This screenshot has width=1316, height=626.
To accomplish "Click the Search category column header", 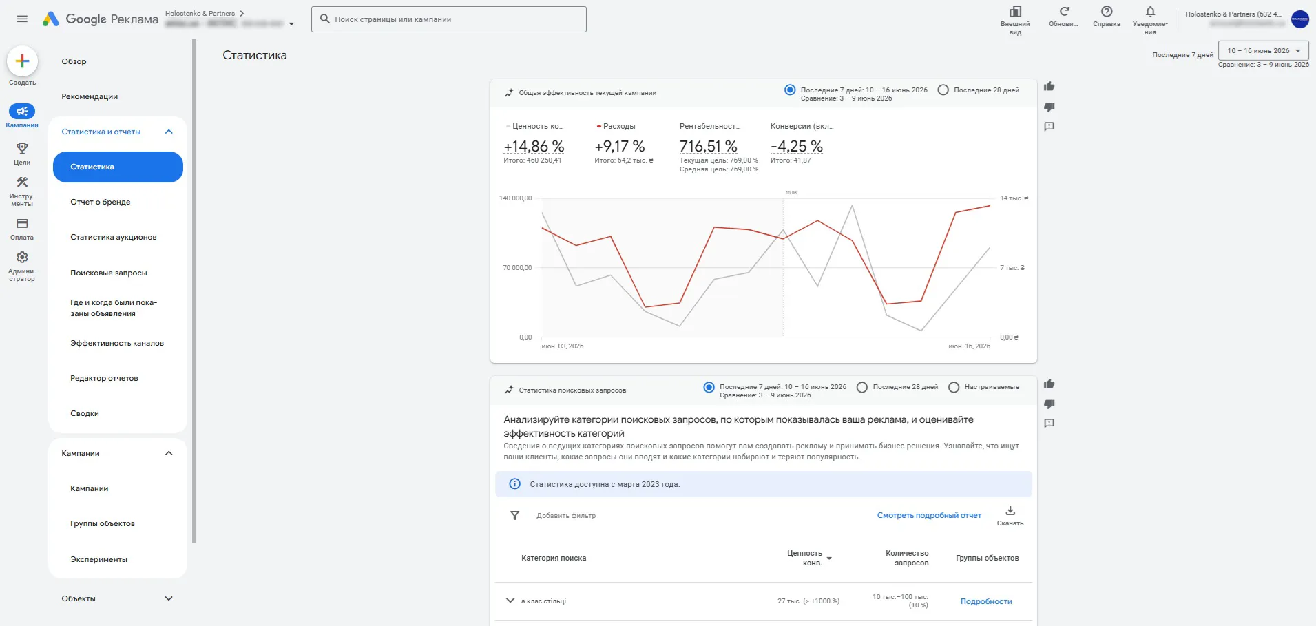I will [554, 559].
